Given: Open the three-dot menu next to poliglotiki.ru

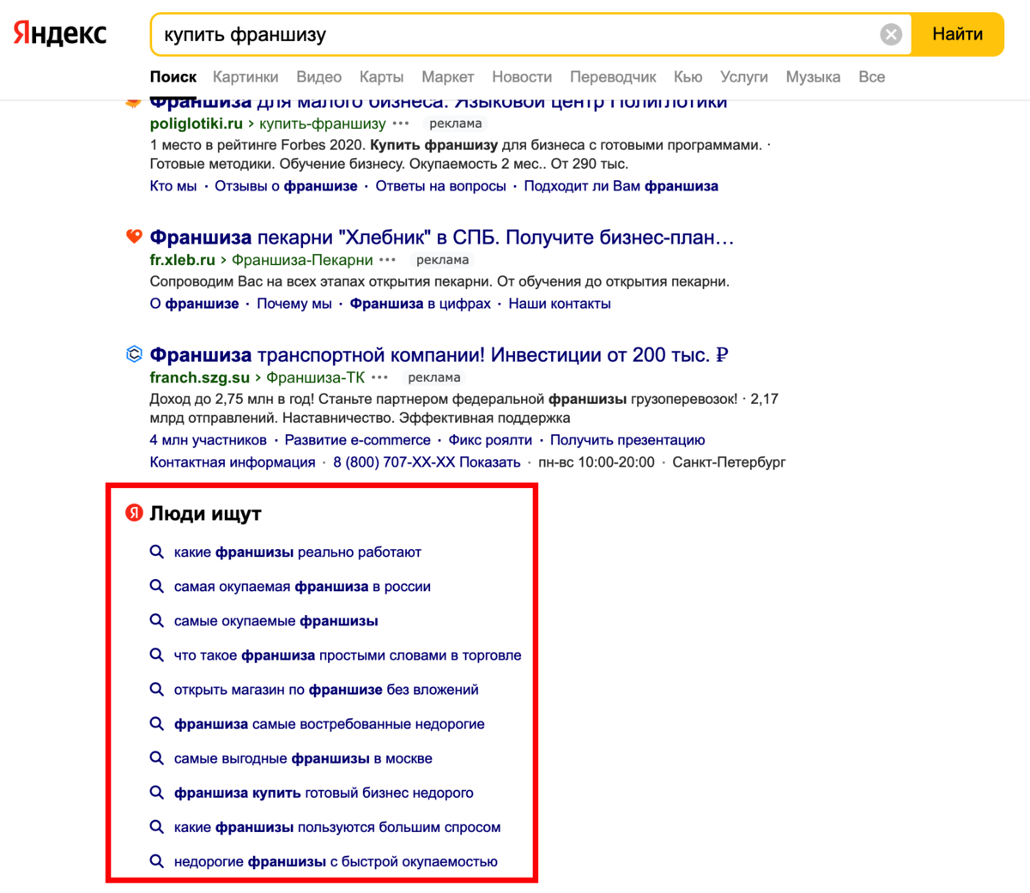Looking at the screenshot, I should (401, 124).
